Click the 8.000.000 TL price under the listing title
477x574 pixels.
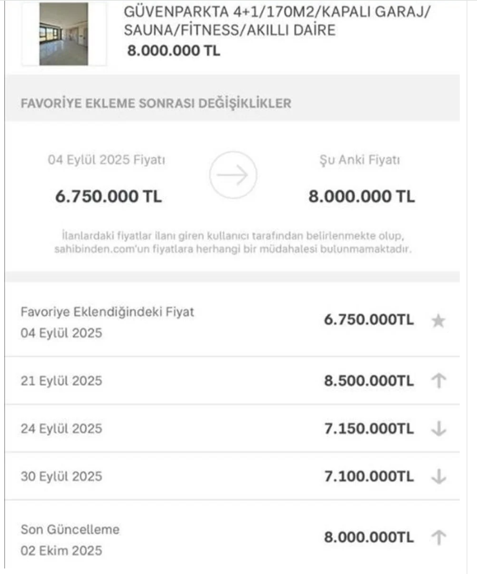pos(174,50)
